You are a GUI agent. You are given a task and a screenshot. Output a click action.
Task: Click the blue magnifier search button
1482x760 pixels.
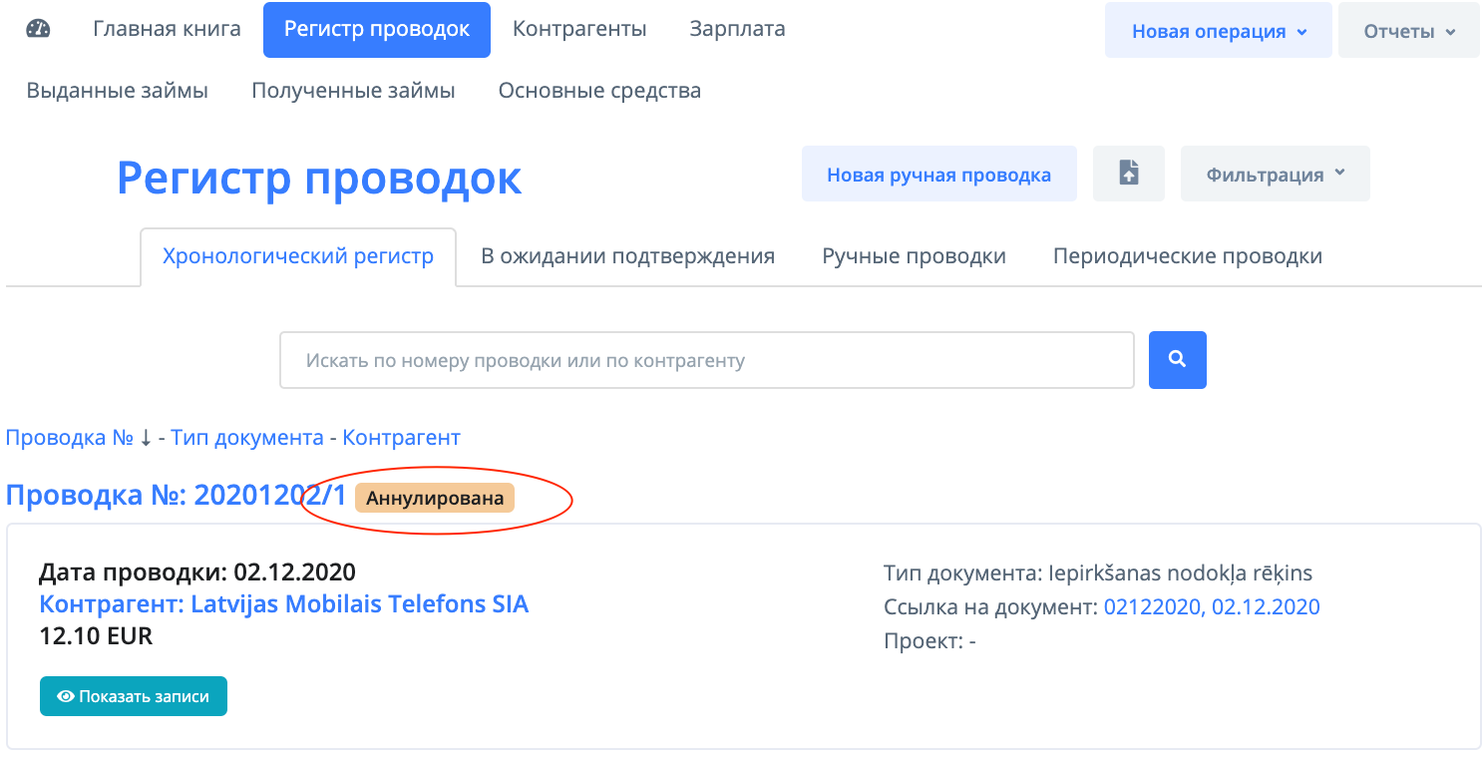tap(1177, 359)
